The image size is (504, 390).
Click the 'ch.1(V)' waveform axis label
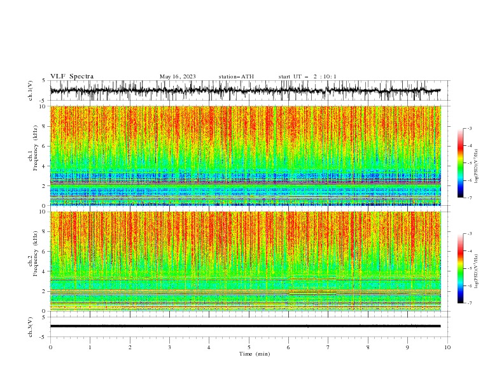(x=31, y=90)
